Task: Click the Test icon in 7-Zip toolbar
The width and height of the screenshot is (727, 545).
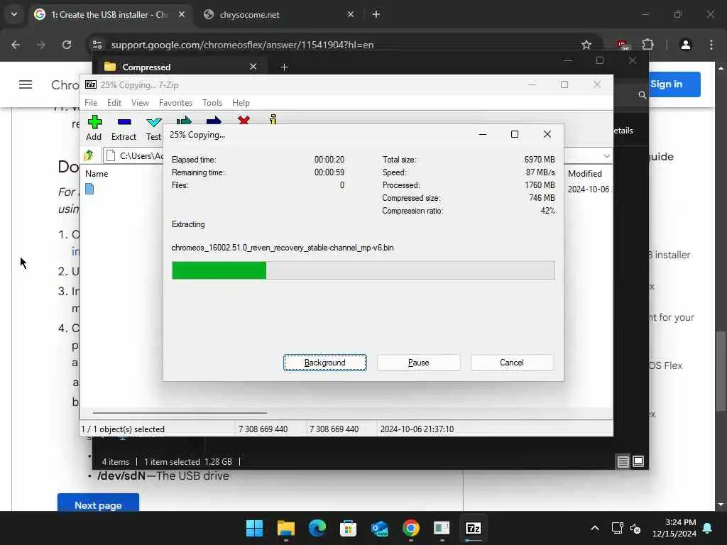Action: pos(153,122)
